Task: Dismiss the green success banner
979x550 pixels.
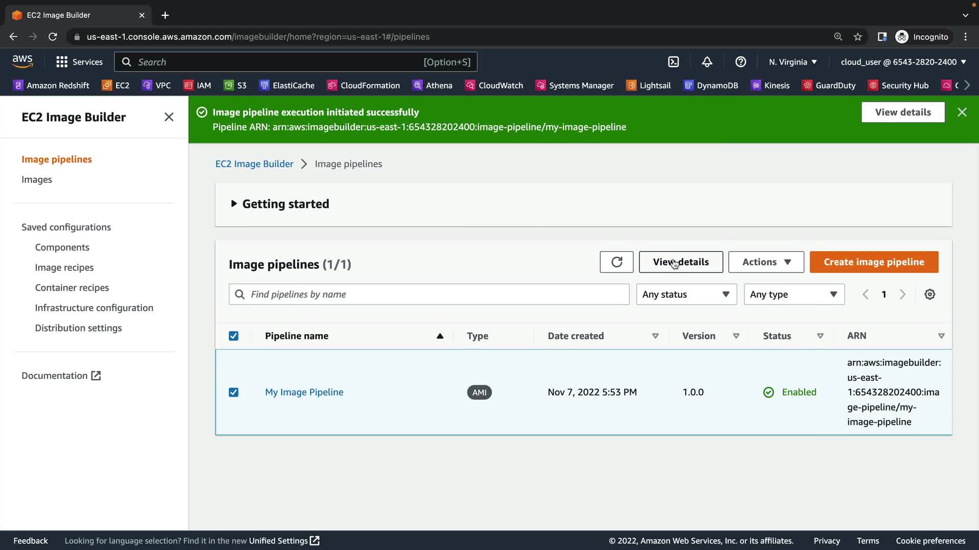Action: click(x=962, y=112)
